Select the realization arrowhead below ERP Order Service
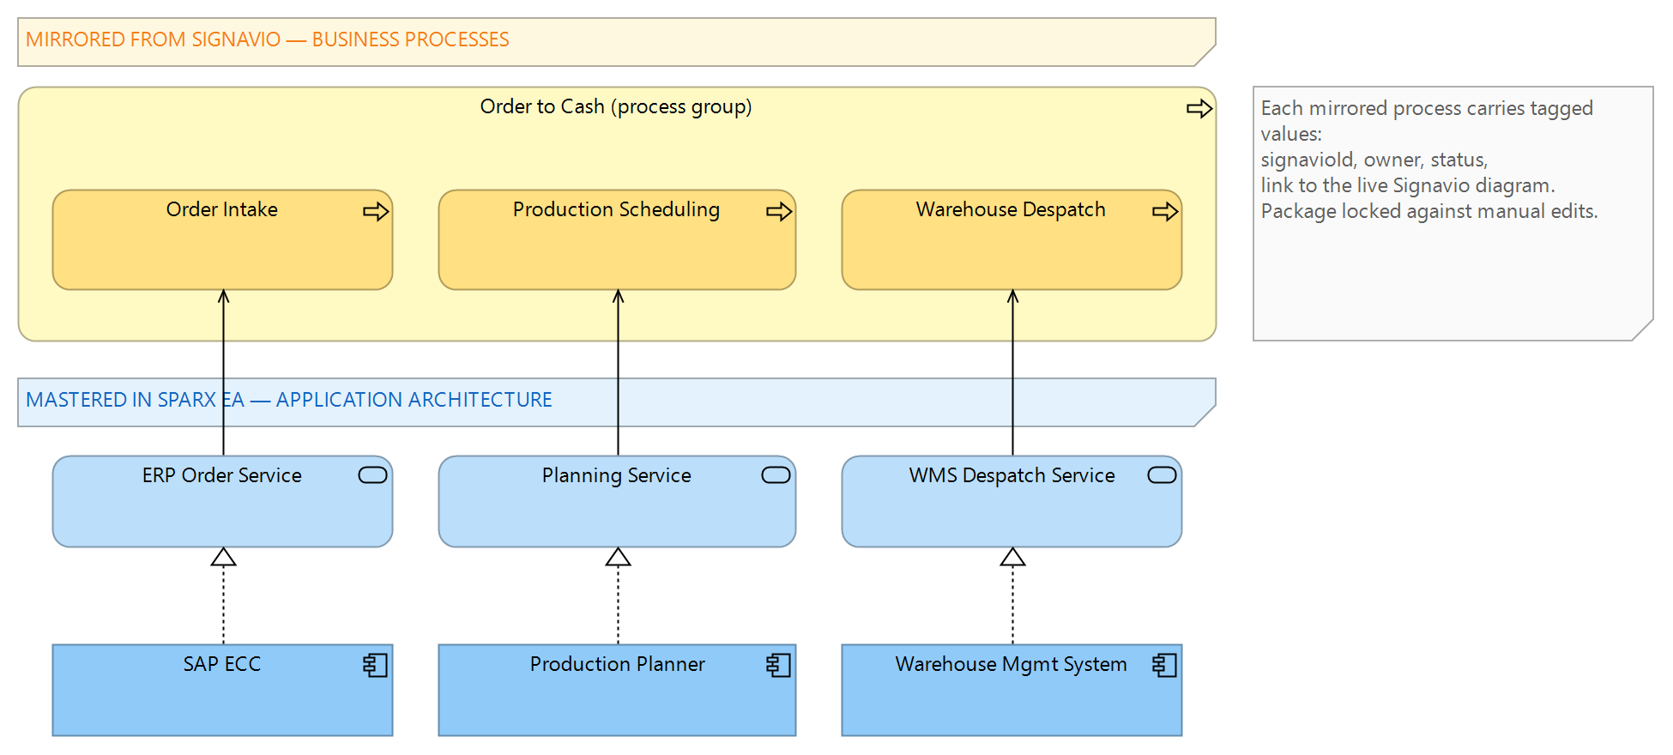1673x755 pixels. pyautogui.click(x=224, y=557)
